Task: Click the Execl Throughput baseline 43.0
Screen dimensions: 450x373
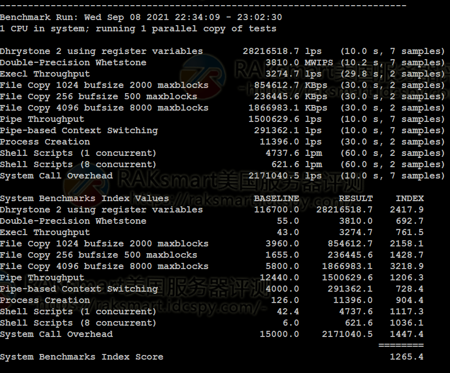Action: [288, 233]
